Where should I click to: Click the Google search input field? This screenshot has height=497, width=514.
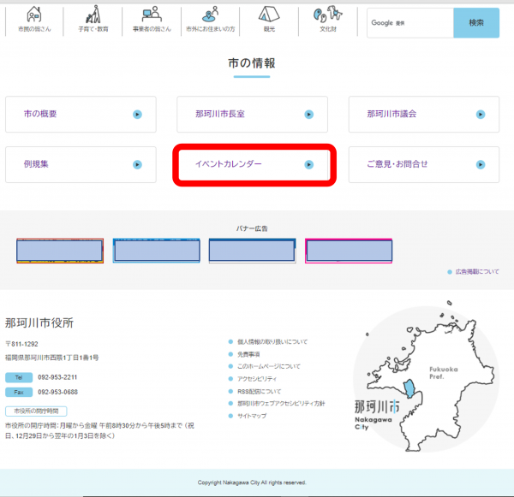point(410,23)
